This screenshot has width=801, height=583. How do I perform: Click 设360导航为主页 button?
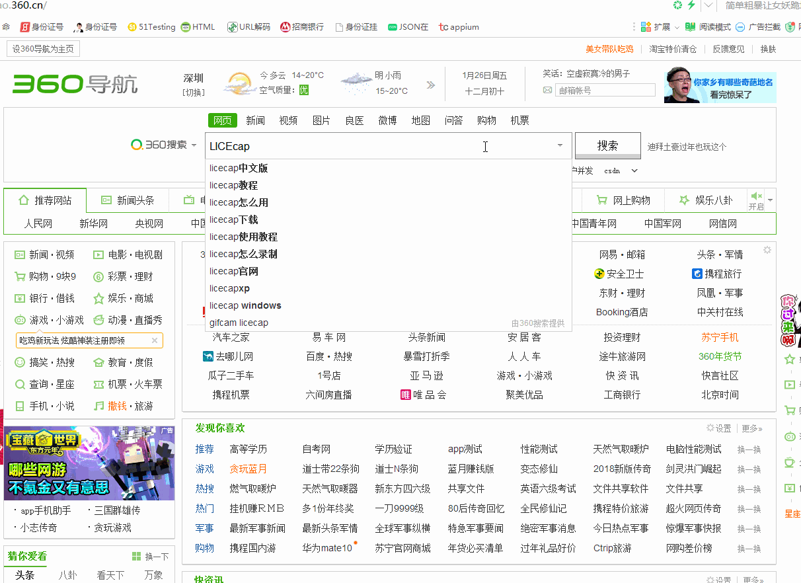(43, 49)
